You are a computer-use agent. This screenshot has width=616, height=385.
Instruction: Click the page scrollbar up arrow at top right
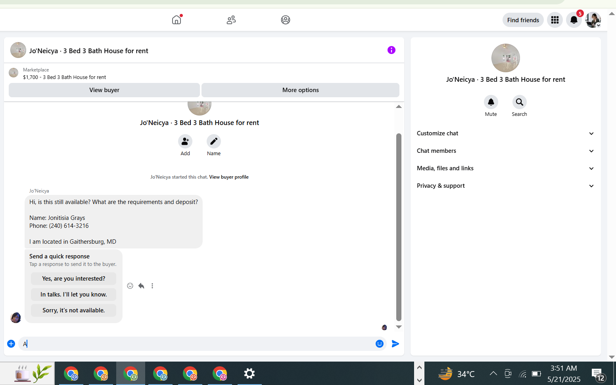point(612,13)
